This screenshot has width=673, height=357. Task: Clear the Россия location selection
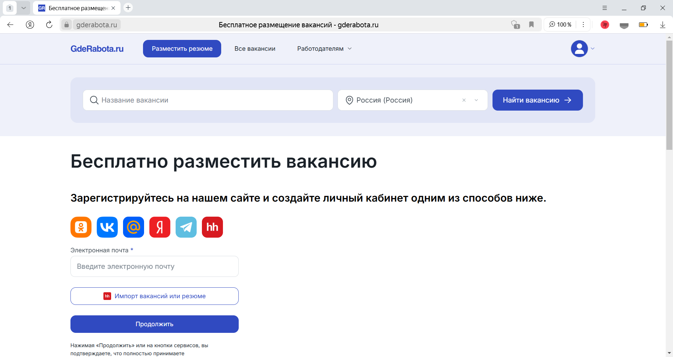point(464,100)
